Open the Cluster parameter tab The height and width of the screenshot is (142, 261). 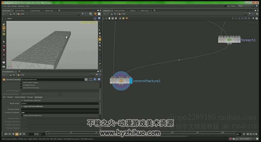coord(10,97)
